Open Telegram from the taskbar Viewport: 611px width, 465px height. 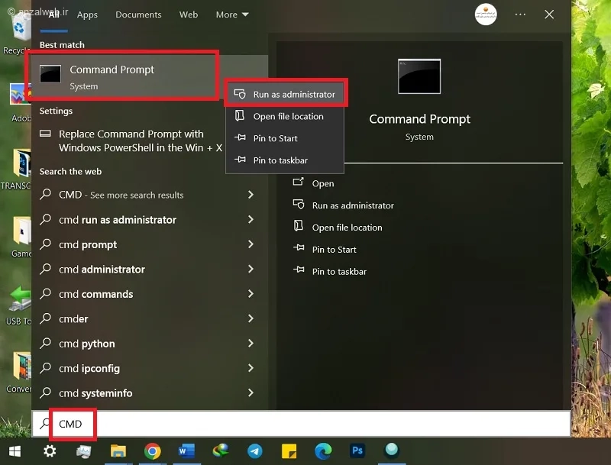pyautogui.click(x=255, y=451)
